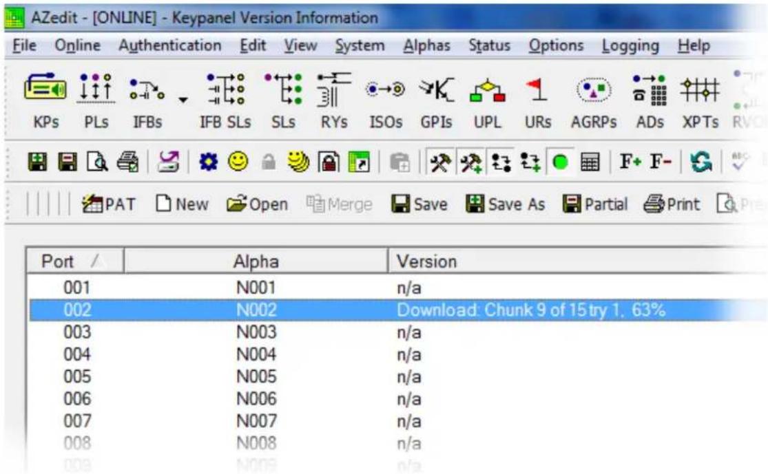Click the multiple smiley faces icon
The height and width of the screenshot is (474, 768).
pos(298,162)
